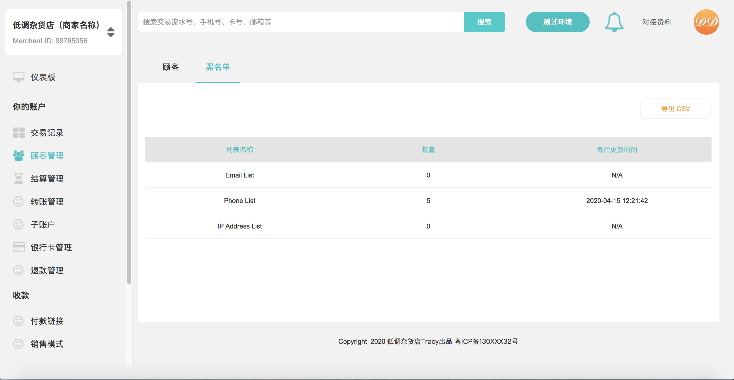Click the Copyright footer text
This screenshot has height=380, width=734.
click(x=428, y=341)
